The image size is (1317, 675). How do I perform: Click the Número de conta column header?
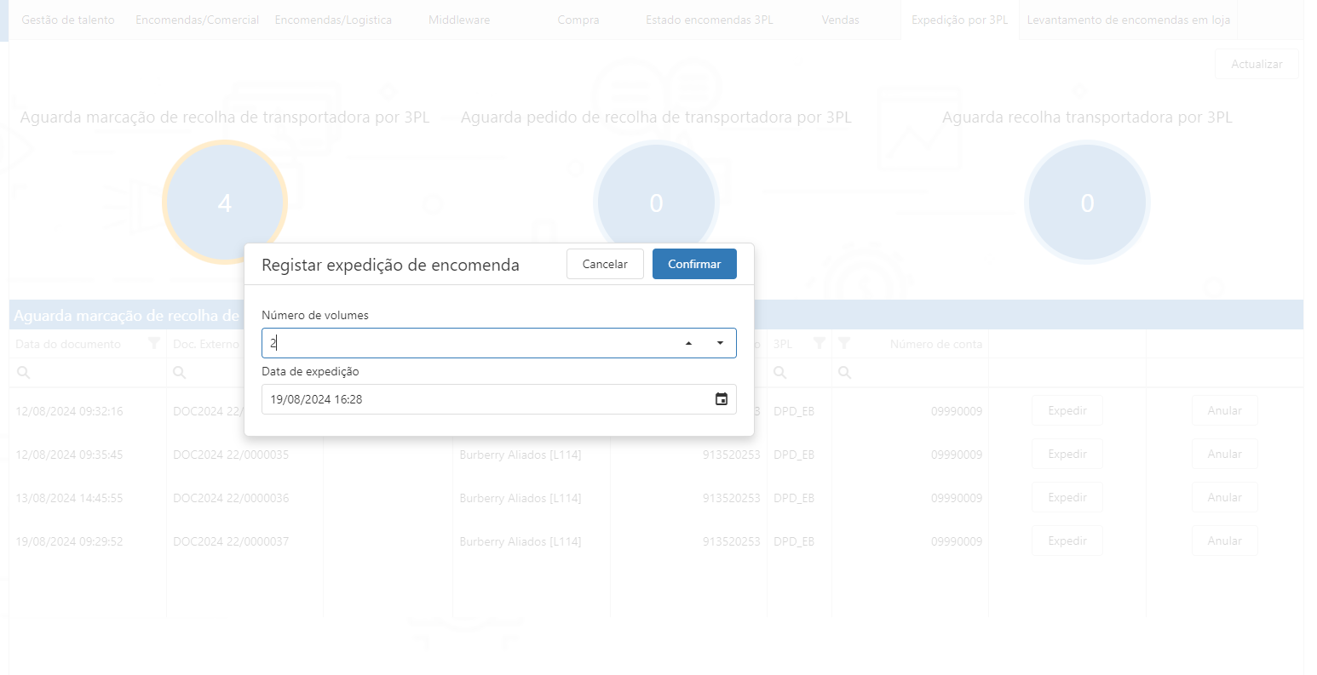[936, 344]
